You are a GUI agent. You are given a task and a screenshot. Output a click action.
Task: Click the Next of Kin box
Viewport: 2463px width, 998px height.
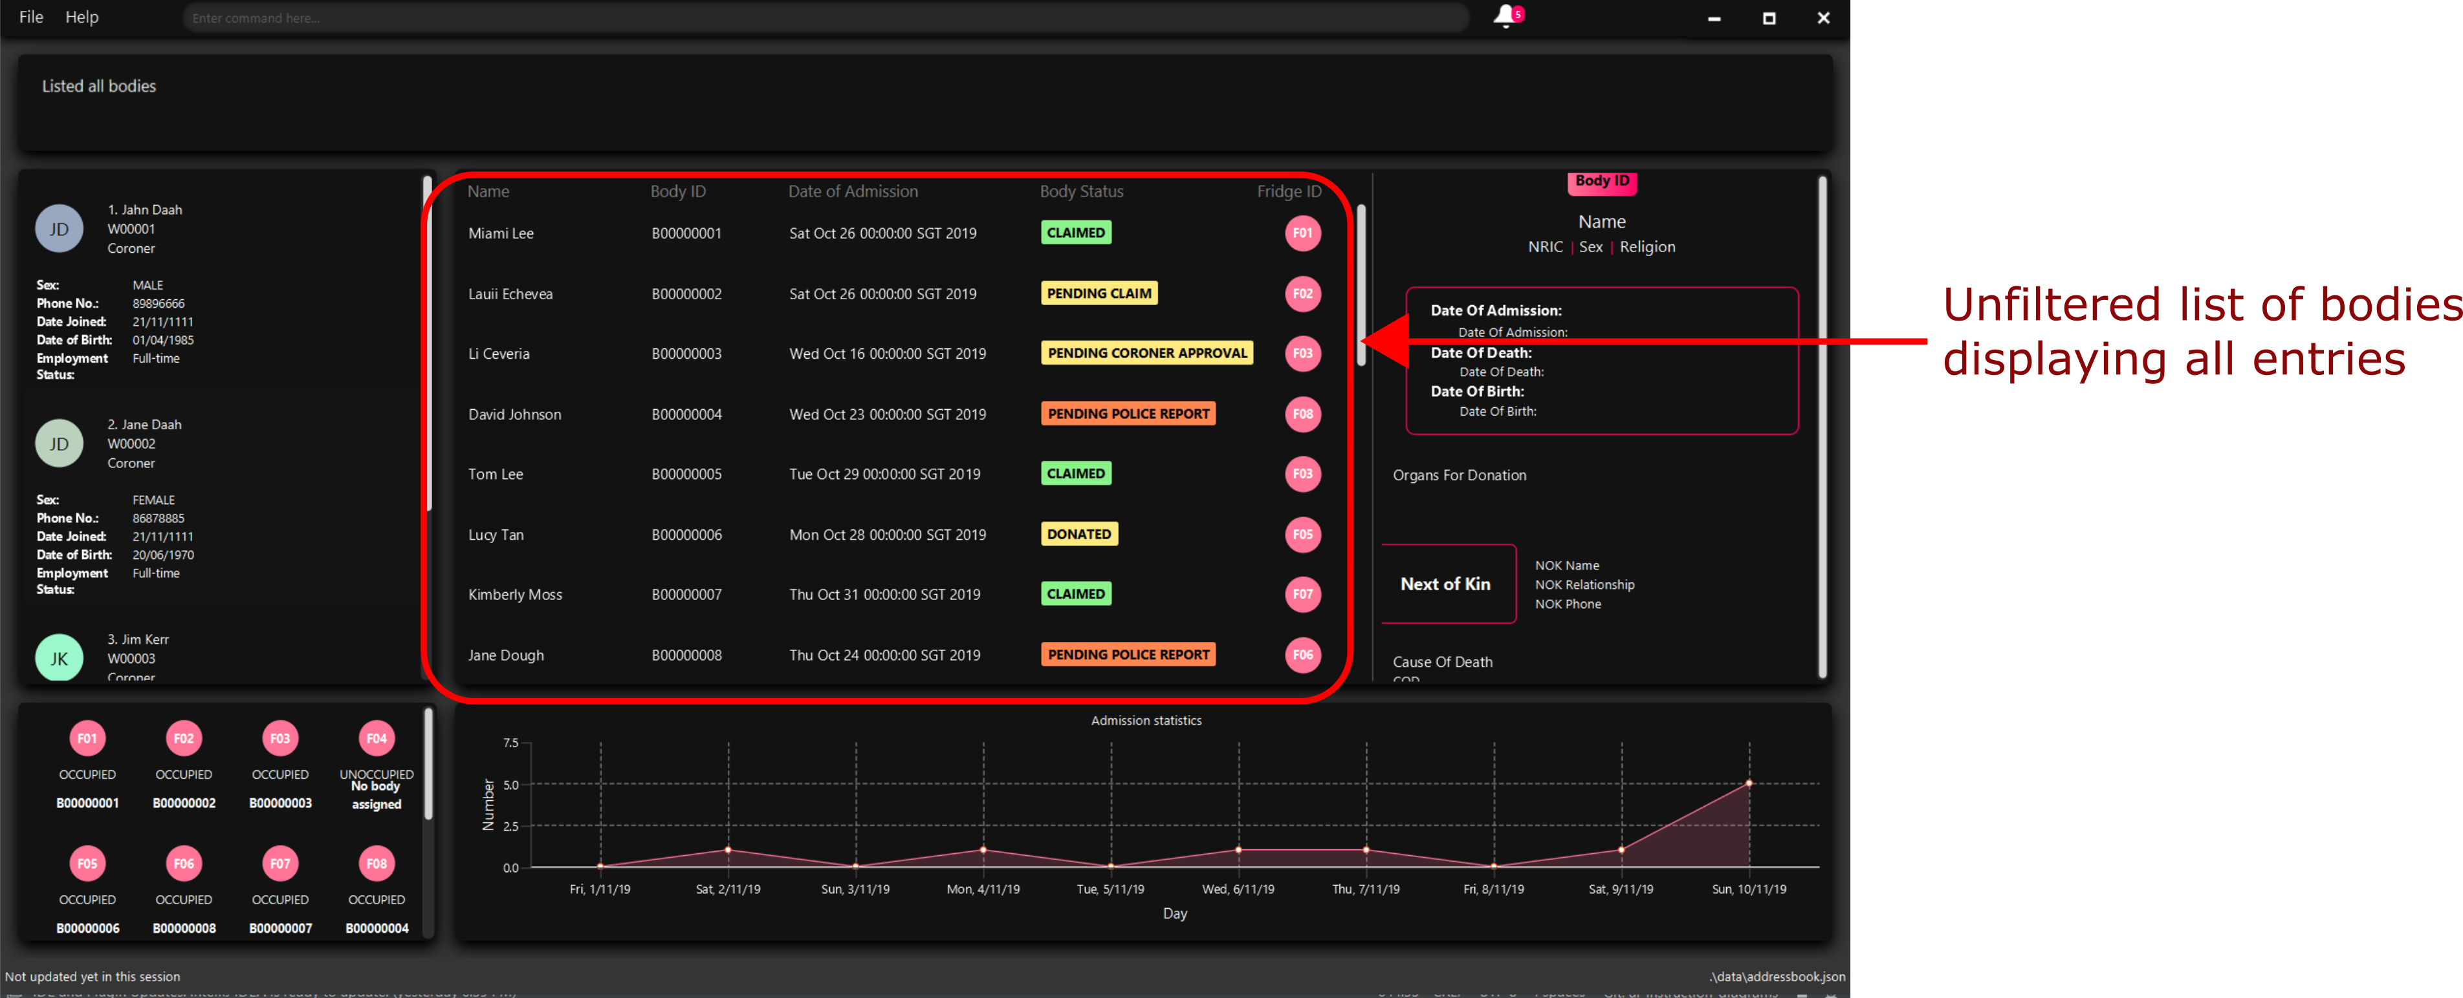[1447, 584]
